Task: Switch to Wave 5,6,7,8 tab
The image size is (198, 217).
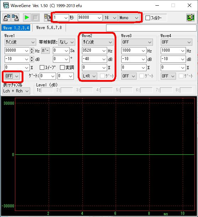Action: [x=49, y=28]
